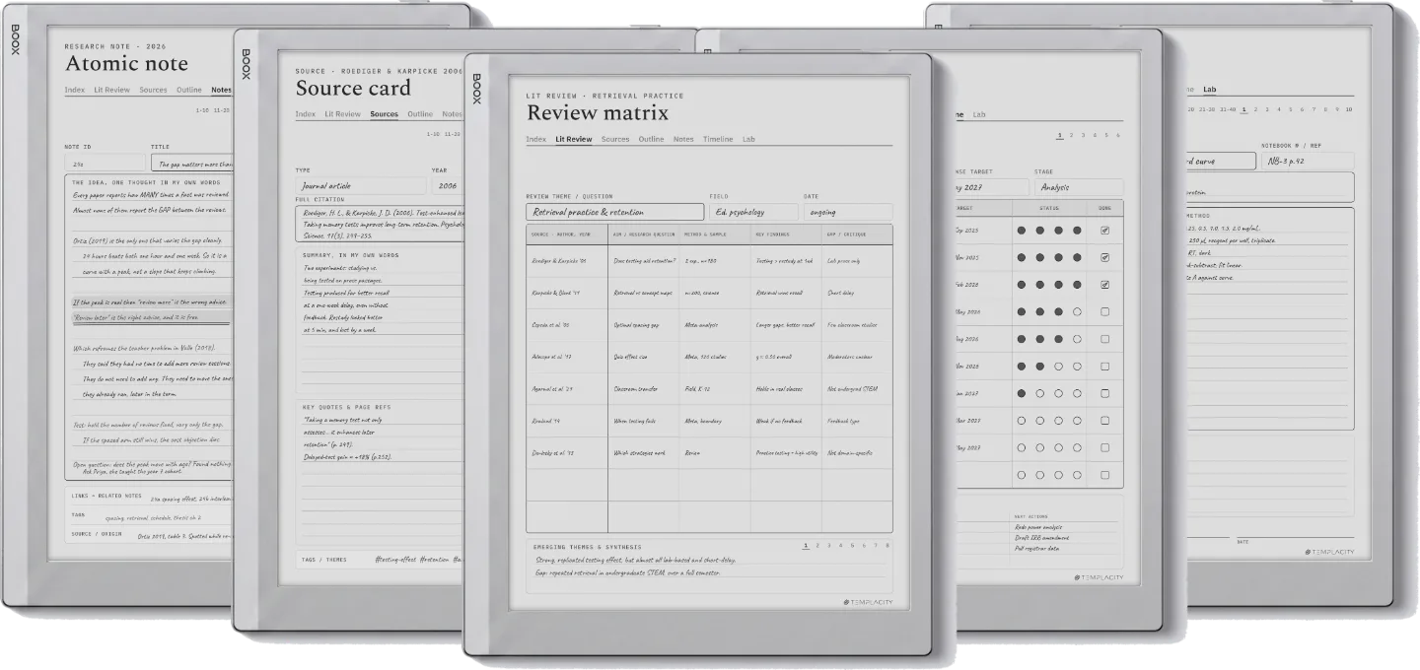Switch to Sources tab in Review matrix

[x=615, y=139]
